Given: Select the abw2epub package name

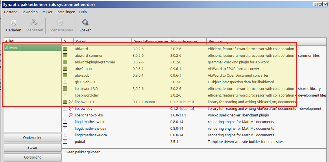Looking at the screenshot, I should [83, 69].
